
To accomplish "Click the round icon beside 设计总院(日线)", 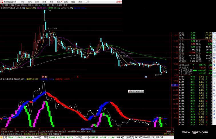I will pyautogui.click(x=14, y=8).
